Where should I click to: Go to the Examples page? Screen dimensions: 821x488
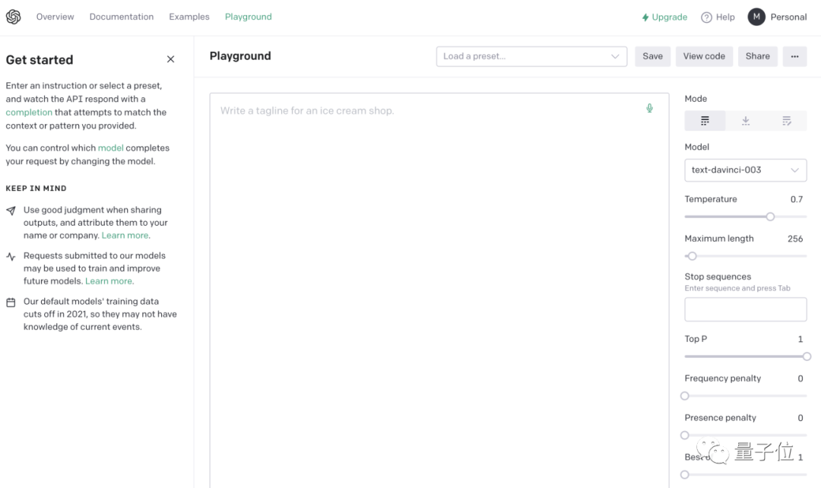coord(189,17)
